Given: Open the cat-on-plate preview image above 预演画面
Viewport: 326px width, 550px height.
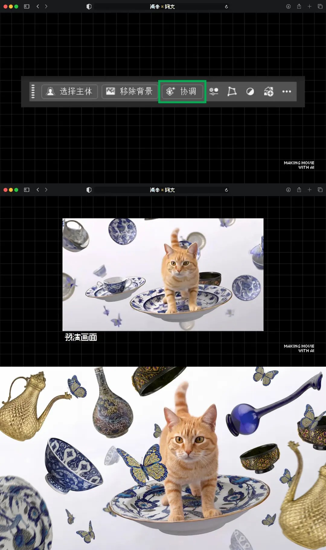Looking at the screenshot, I should 163,275.
